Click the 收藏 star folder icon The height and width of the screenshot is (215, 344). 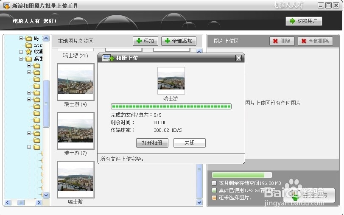click(x=29, y=52)
